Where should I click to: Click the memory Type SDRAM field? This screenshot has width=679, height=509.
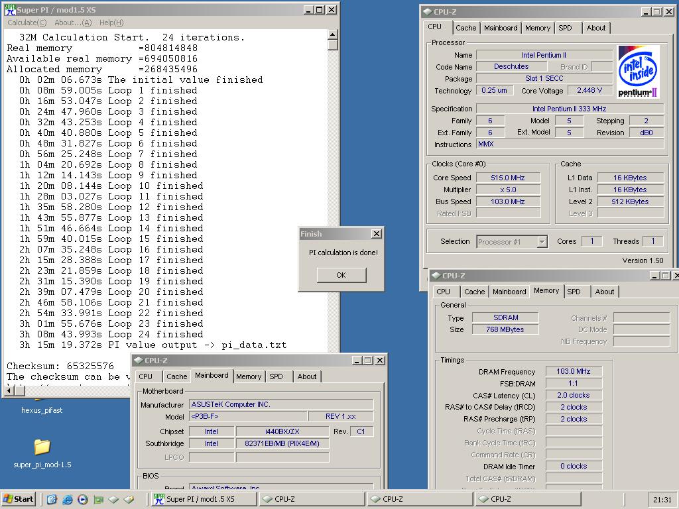click(x=505, y=317)
